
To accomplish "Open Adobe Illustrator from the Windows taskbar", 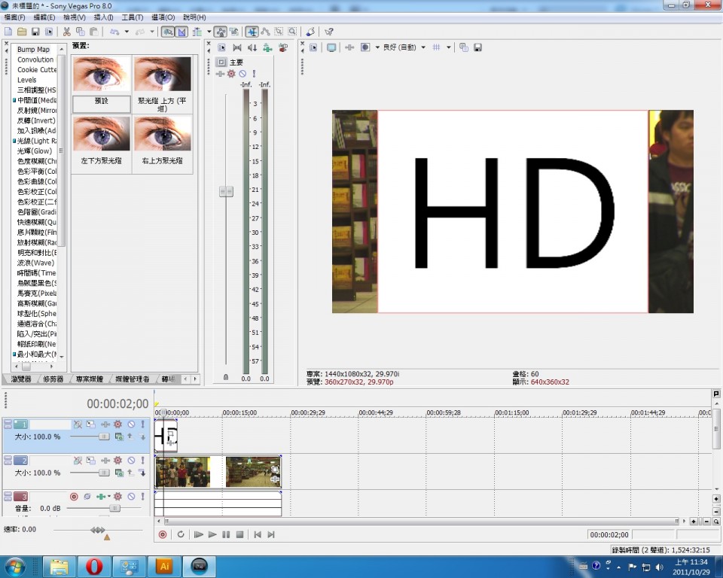I will pos(165,567).
